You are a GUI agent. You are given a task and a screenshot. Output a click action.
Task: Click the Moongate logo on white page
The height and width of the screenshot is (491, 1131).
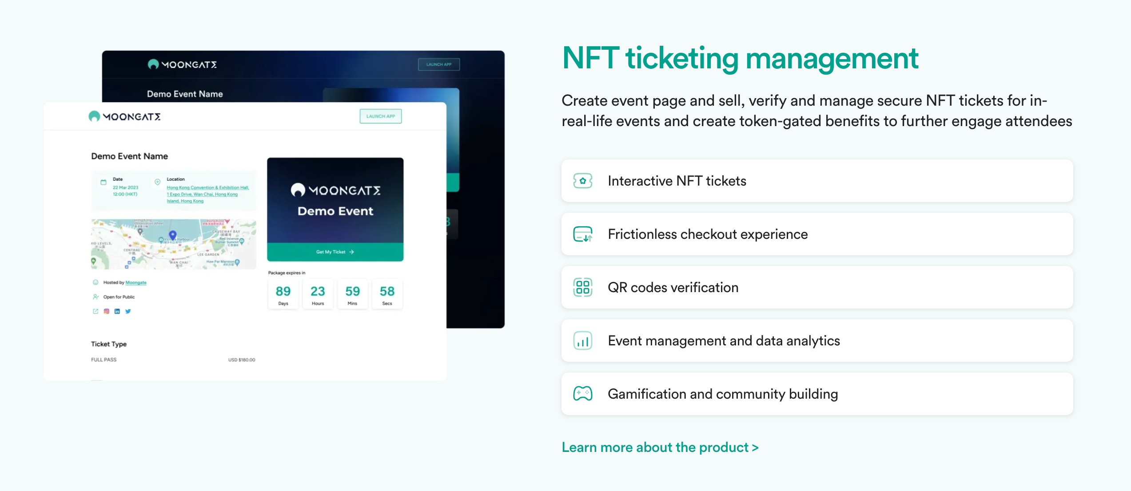pos(124,116)
